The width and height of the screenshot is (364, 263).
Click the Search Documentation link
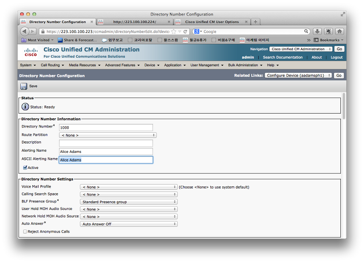point(283,58)
